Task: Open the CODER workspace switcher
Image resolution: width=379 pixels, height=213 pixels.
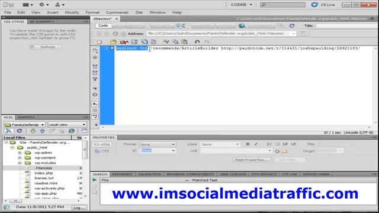Action: point(241,5)
